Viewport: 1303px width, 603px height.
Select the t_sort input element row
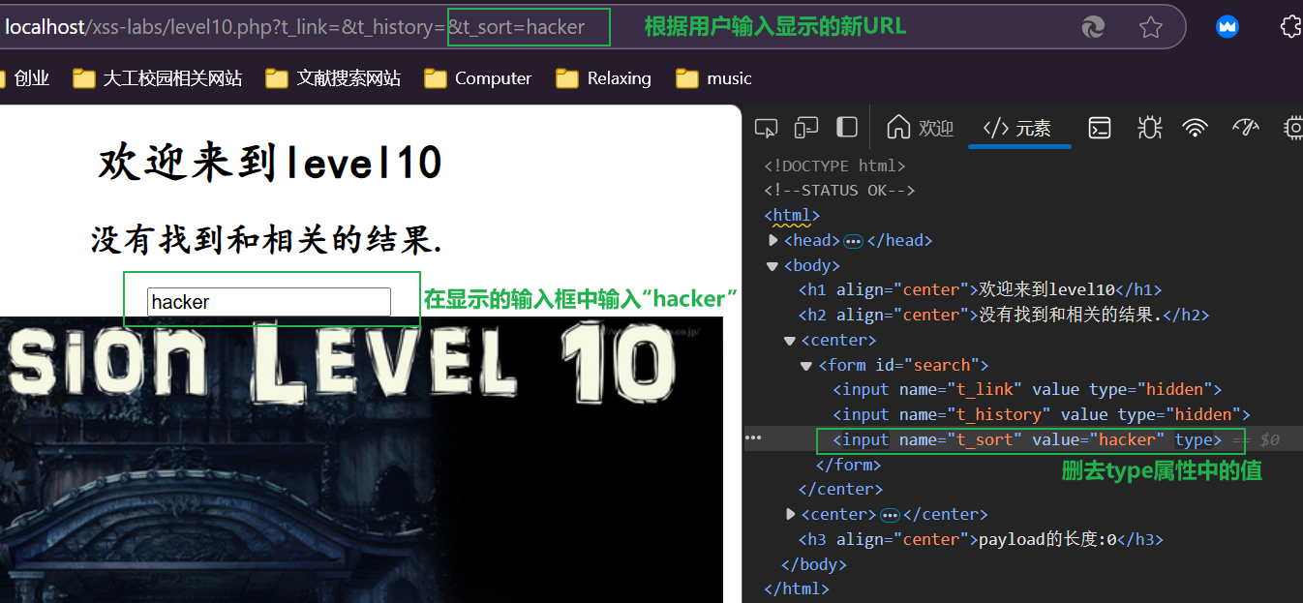[1027, 439]
